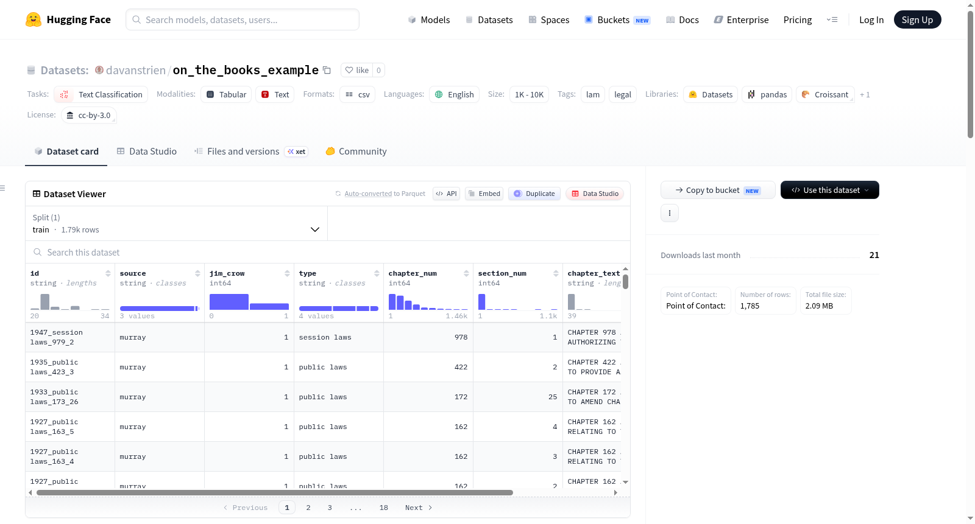Viewport: 975px width, 524px height.
Task: Copy dataset name with the copy icon
Action: pos(327,70)
